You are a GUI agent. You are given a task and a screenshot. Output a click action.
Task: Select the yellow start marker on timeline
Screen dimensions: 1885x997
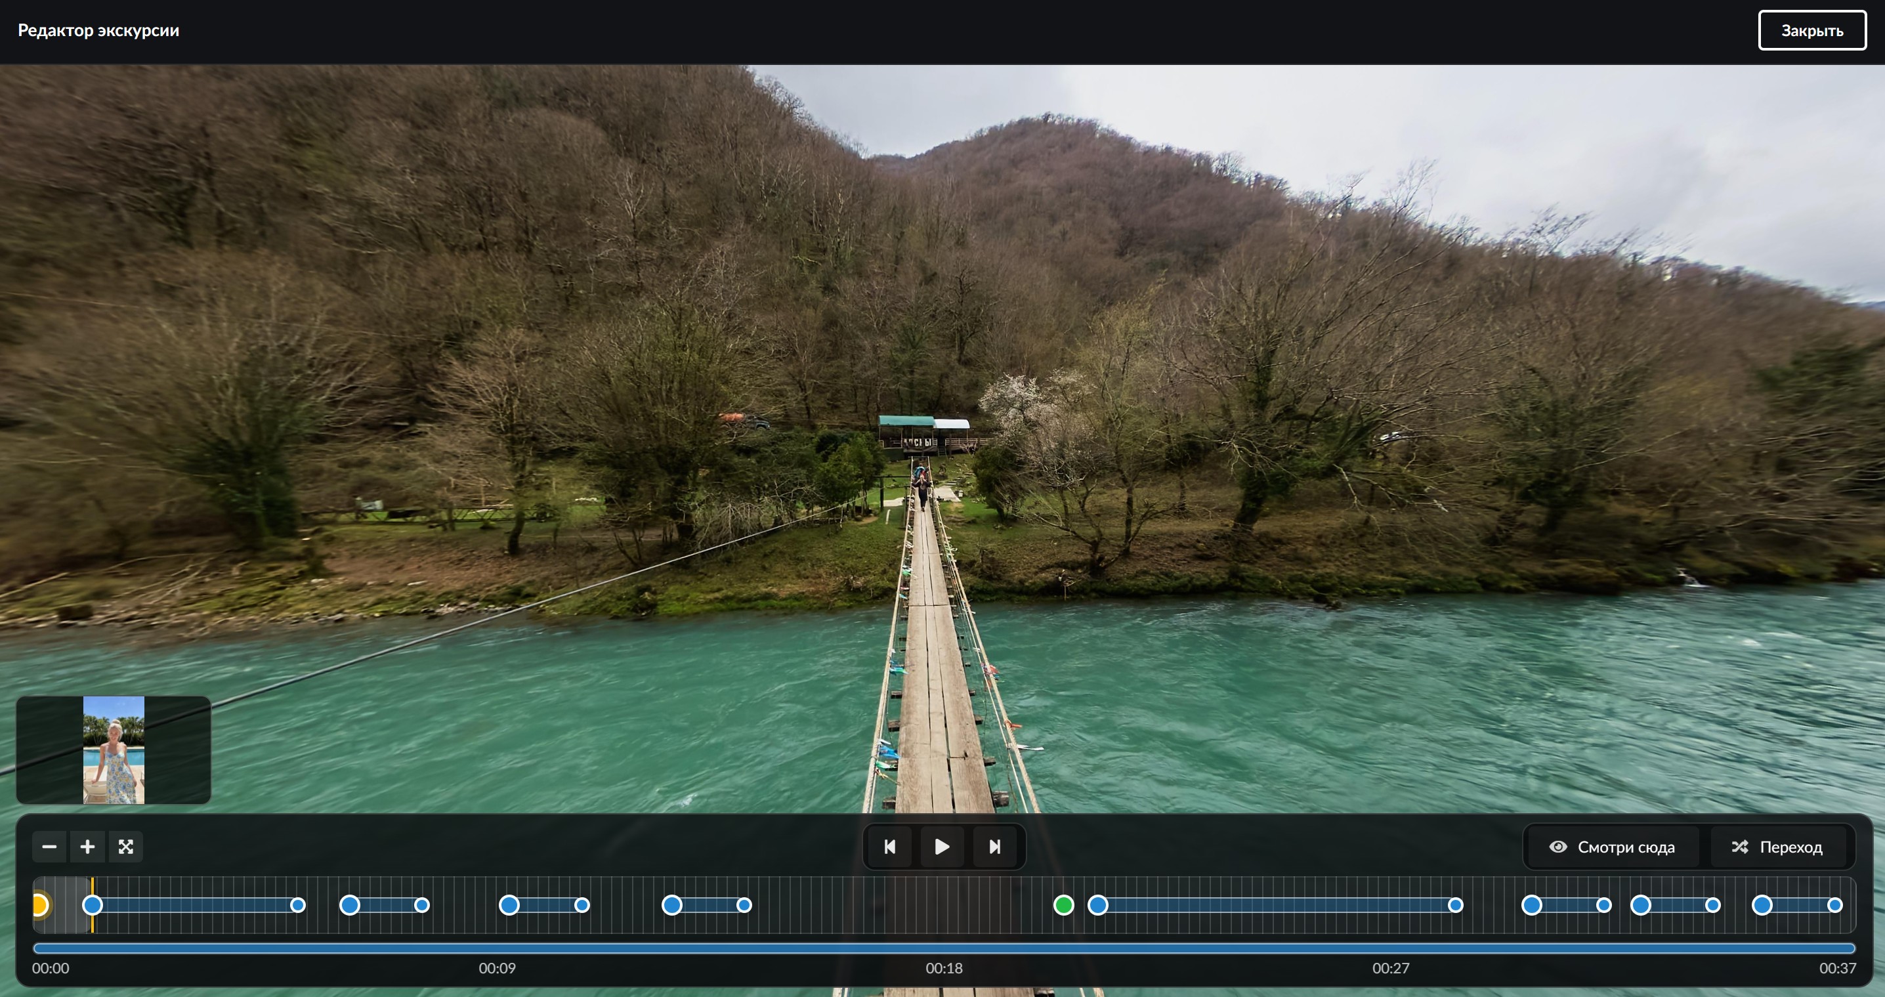pos(39,906)
